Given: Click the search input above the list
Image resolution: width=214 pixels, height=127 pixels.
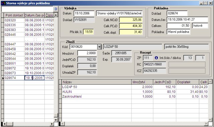Looking at the screenshot, I should (x=27, y=9).
